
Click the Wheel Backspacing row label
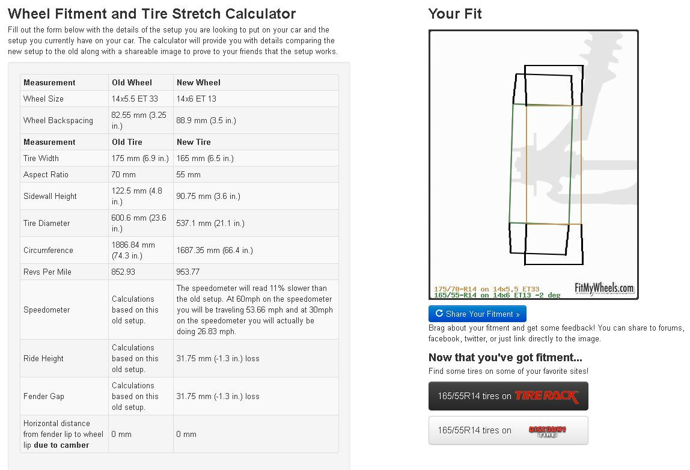pyautogui.click(x=58, y=120)
